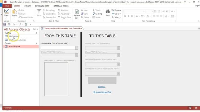Click Replace in the Find group

pyautogui.click(x=116, y=10)
